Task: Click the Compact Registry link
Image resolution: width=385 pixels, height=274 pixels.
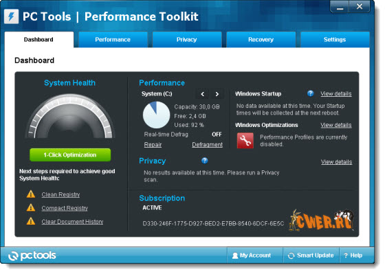Action: tap(65, 208)
